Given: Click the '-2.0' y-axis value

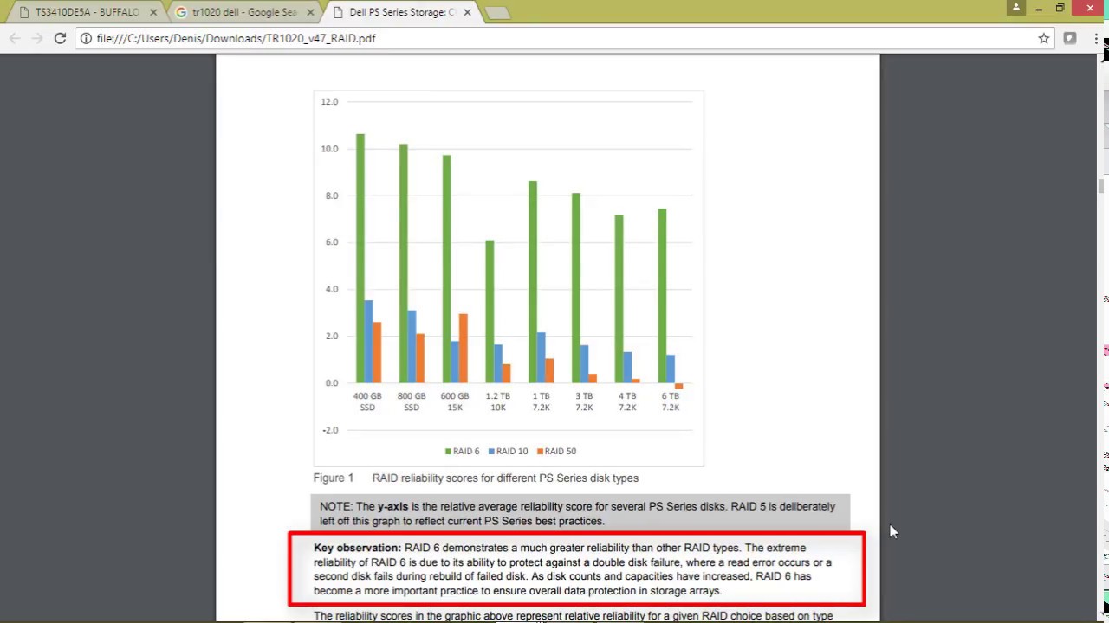Looking at the screenshot, I should 329,430.
